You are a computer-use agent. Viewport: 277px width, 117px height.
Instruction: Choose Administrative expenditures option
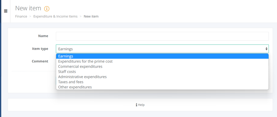point(162,77)
